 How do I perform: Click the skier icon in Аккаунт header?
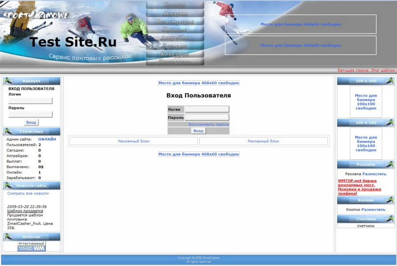click(9, 81)
